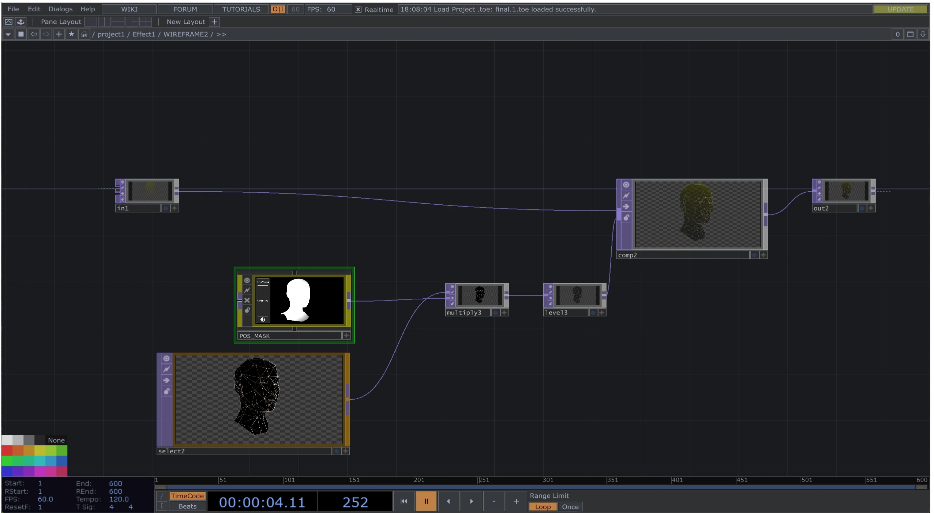Open pane type dropdown arrow
The image size is (934, 513).
point(8,34)
